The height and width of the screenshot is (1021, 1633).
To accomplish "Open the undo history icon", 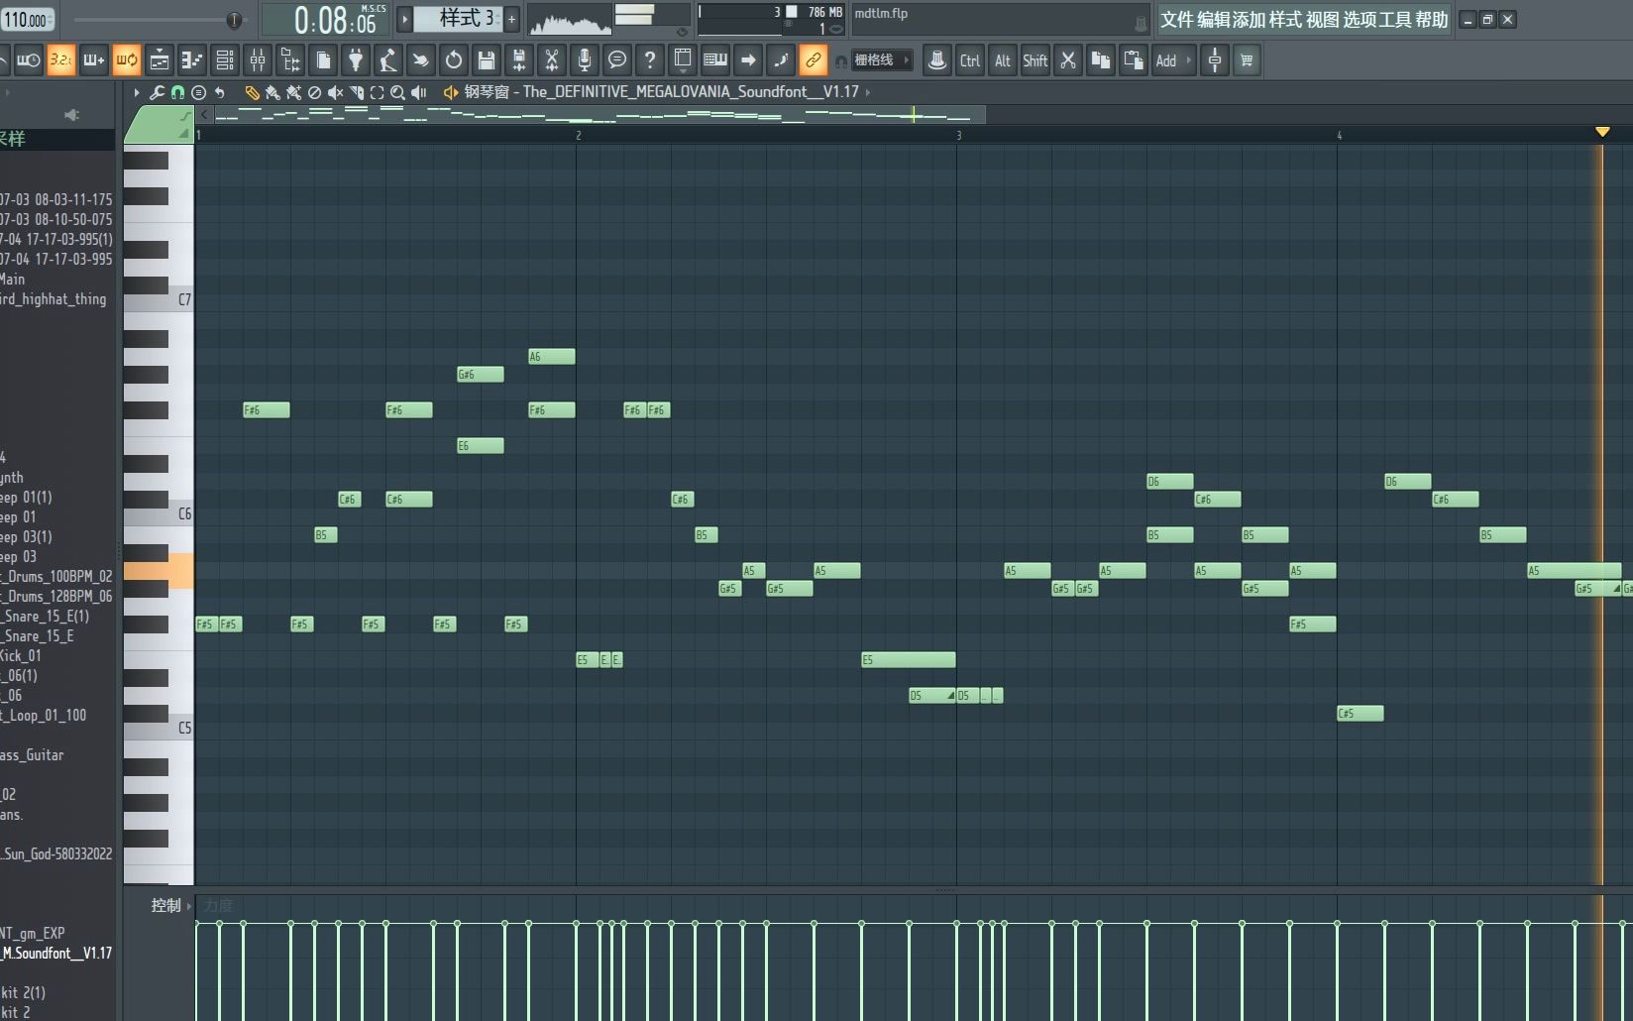I will (x=454, y=60).
